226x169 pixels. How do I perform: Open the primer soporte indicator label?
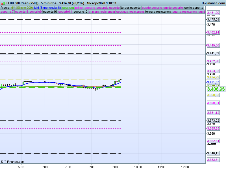tap(85, 8)
